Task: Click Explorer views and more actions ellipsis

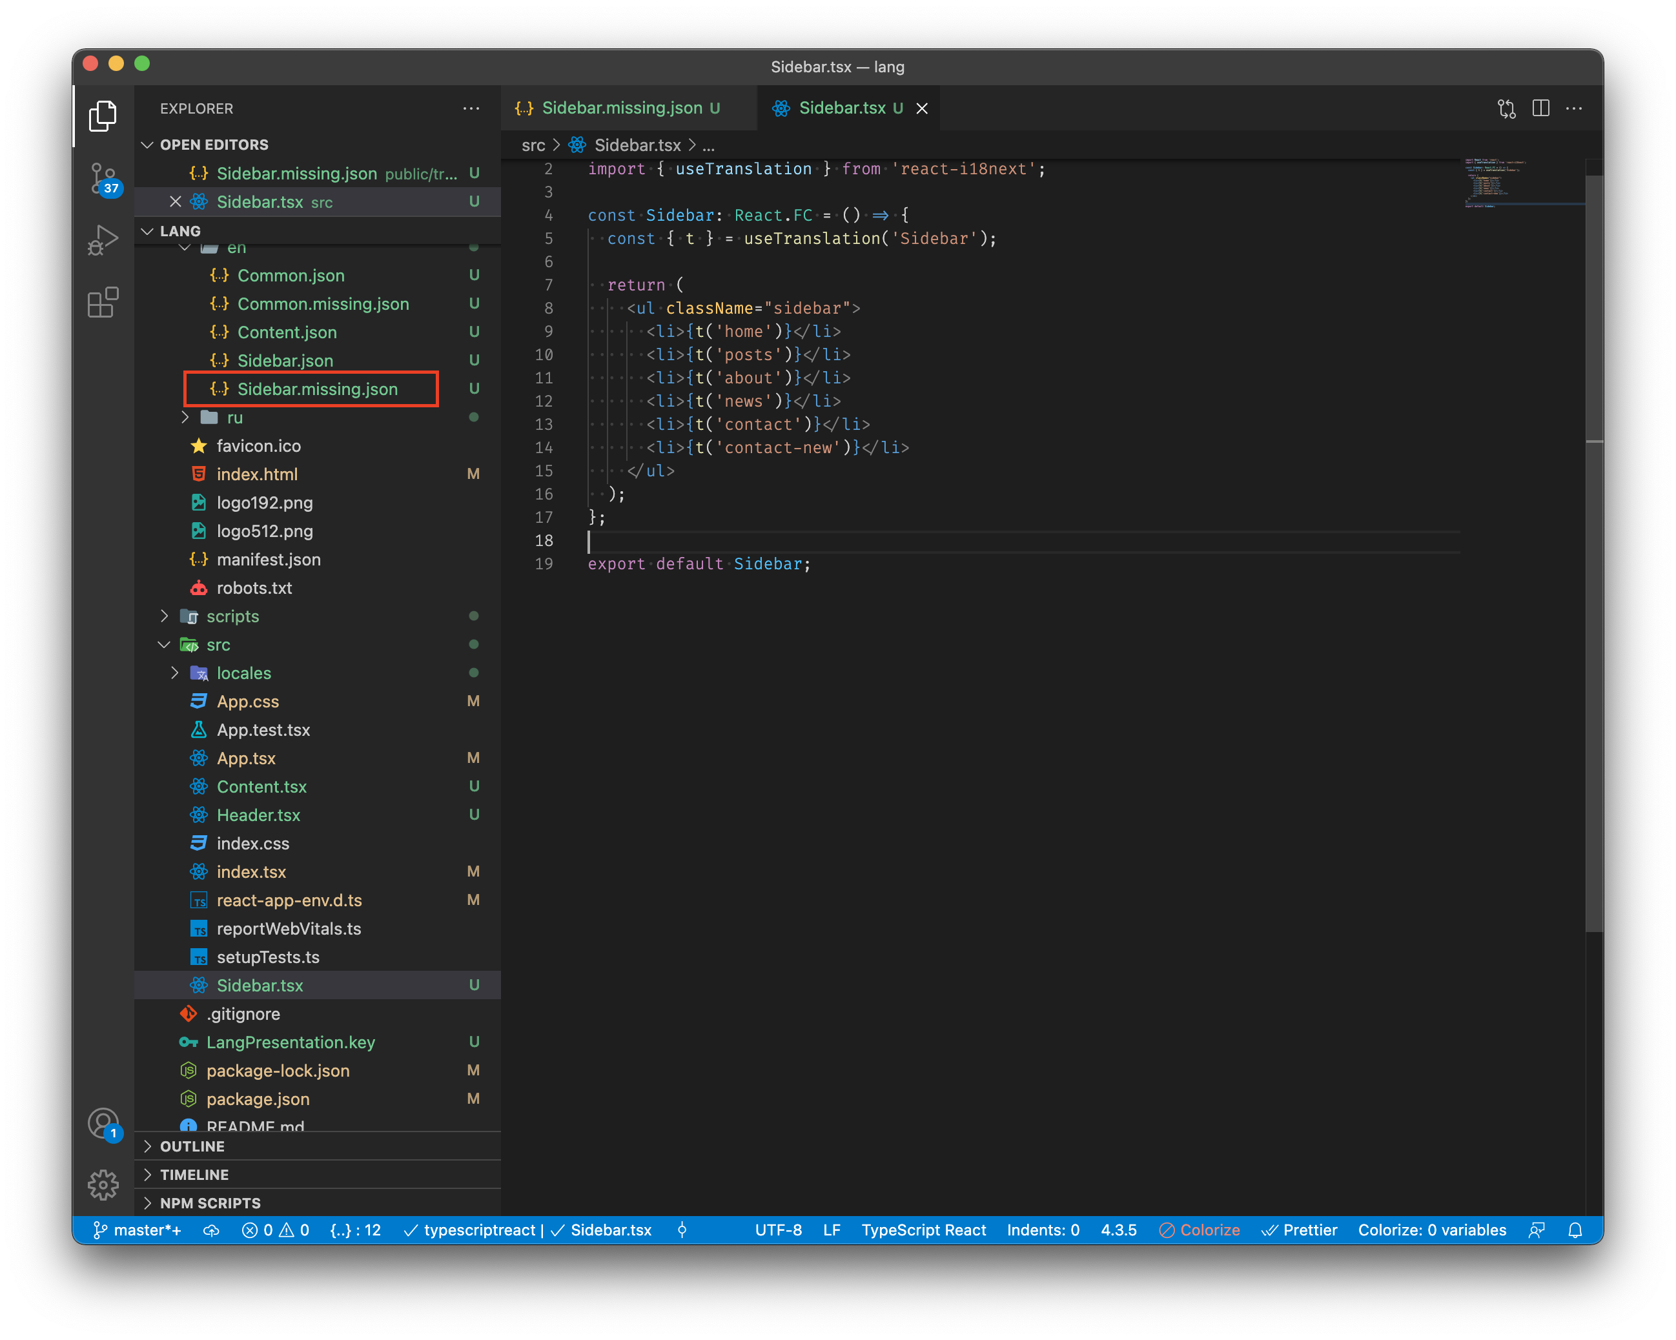Action: (470, 108)
